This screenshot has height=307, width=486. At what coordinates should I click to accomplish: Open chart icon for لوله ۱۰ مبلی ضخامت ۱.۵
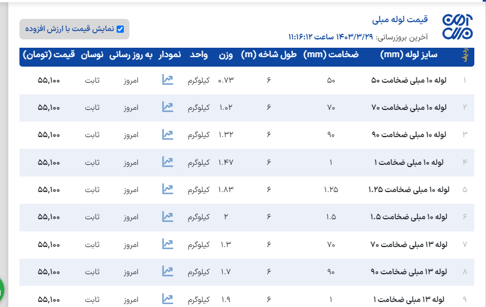coord(167,217)
